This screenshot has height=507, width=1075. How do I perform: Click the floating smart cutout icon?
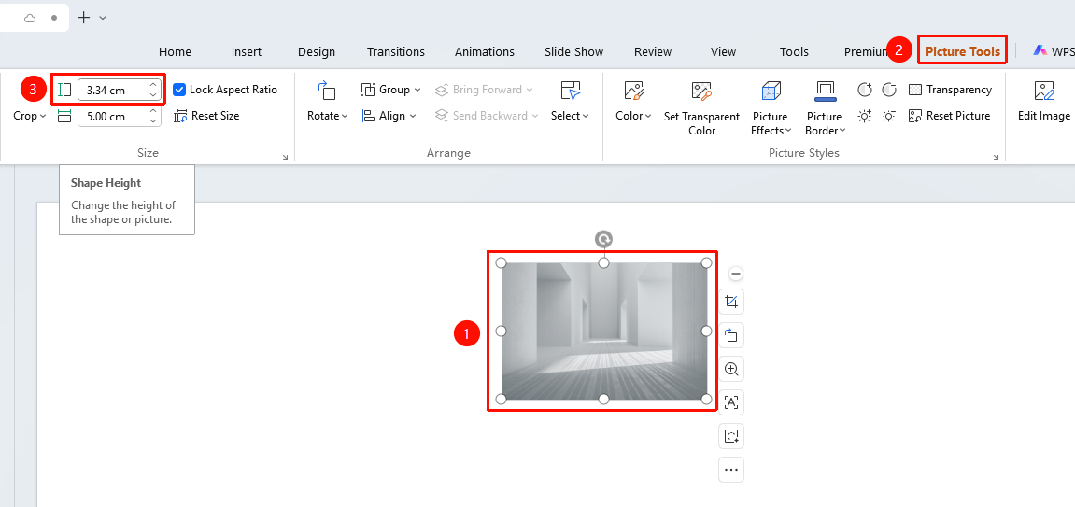click(731, 436)
